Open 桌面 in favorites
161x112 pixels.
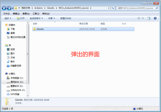[x=11, y=33]
